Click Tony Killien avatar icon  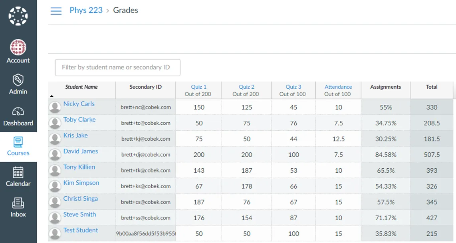pyautogui.click(x=55, y=170)
